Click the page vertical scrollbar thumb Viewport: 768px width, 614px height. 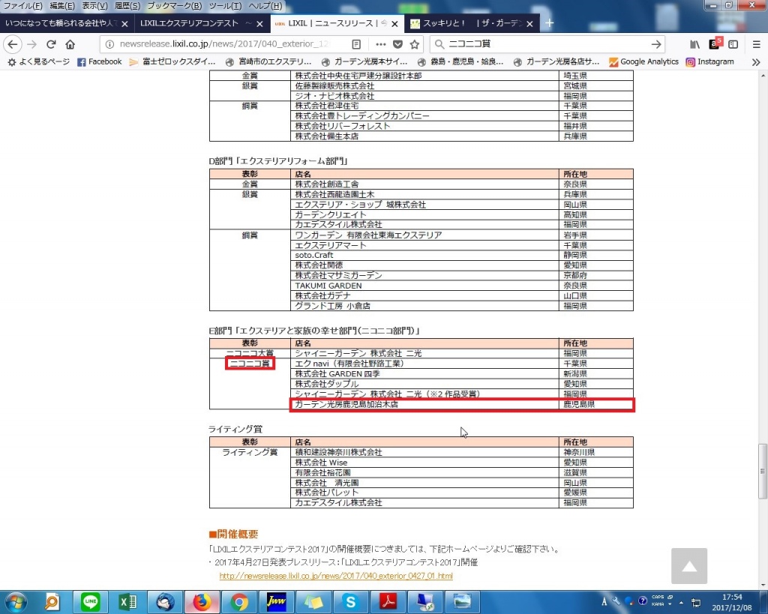[762, 472]
